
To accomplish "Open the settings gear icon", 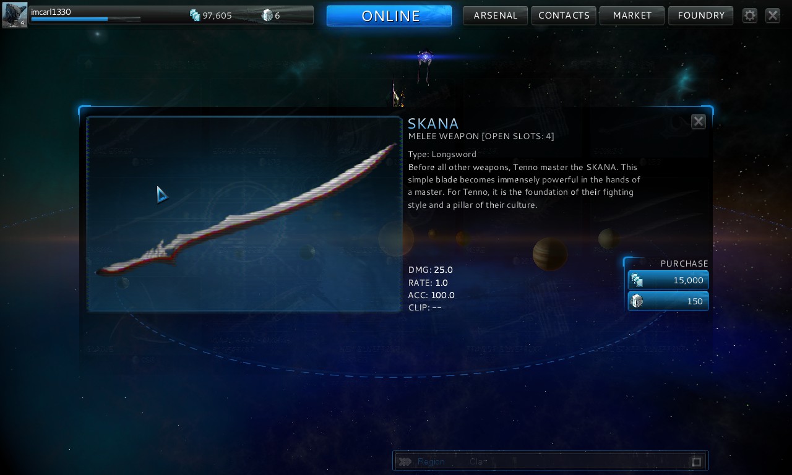I will tap(750, 15).
